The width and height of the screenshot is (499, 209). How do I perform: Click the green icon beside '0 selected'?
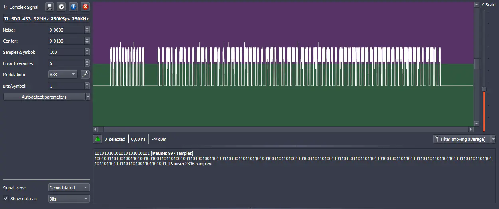[97, 139]
